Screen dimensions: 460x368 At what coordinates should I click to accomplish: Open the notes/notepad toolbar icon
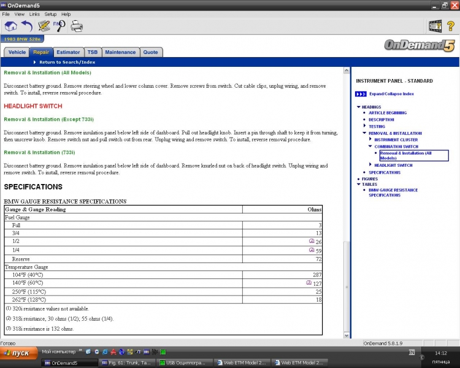[x=44, y=26]
